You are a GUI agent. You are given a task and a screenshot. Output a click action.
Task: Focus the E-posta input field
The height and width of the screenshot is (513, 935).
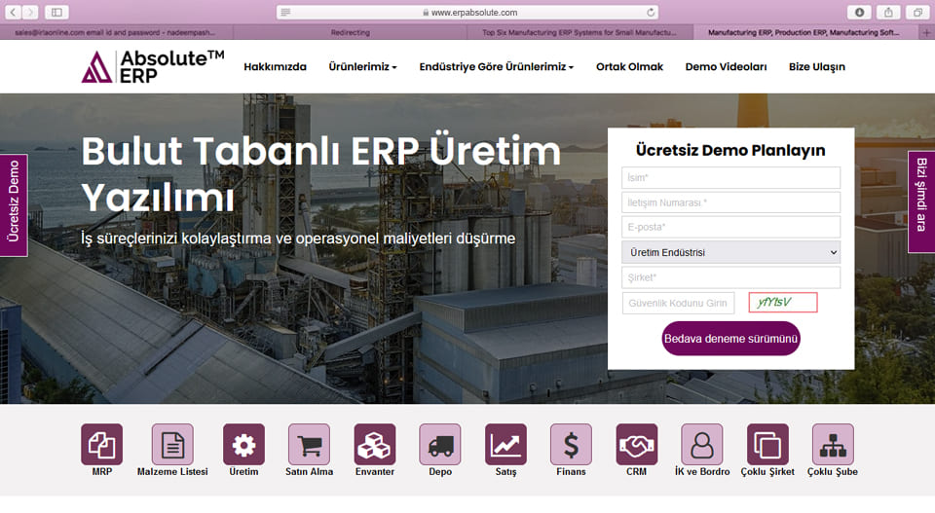(x=731, y=227)
